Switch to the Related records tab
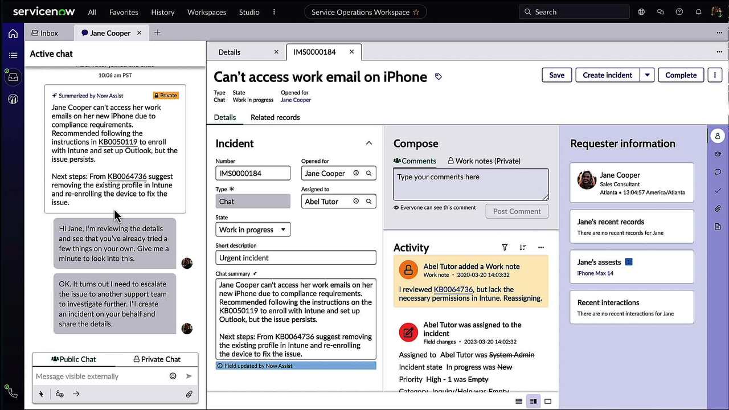This screenshot has height=410, width=729. 275,117
